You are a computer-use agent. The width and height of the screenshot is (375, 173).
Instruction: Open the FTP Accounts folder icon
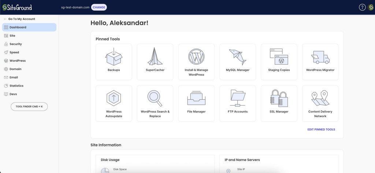pos(237,98)
